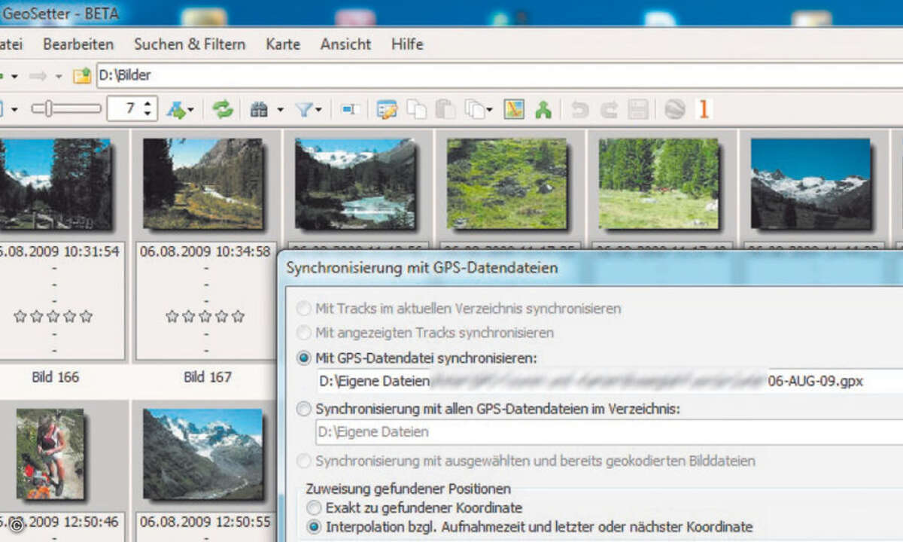
Task: Click the paste-special double pages icon
Action: tap(475, 110)
